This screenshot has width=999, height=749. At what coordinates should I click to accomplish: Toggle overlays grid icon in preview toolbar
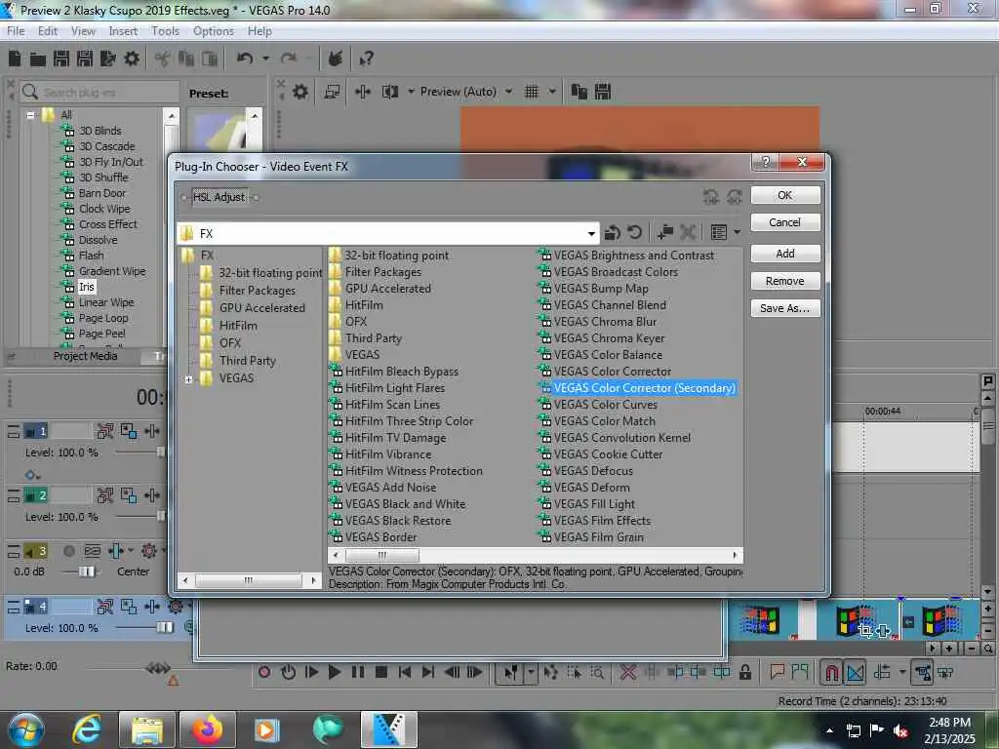pos(532,92)
